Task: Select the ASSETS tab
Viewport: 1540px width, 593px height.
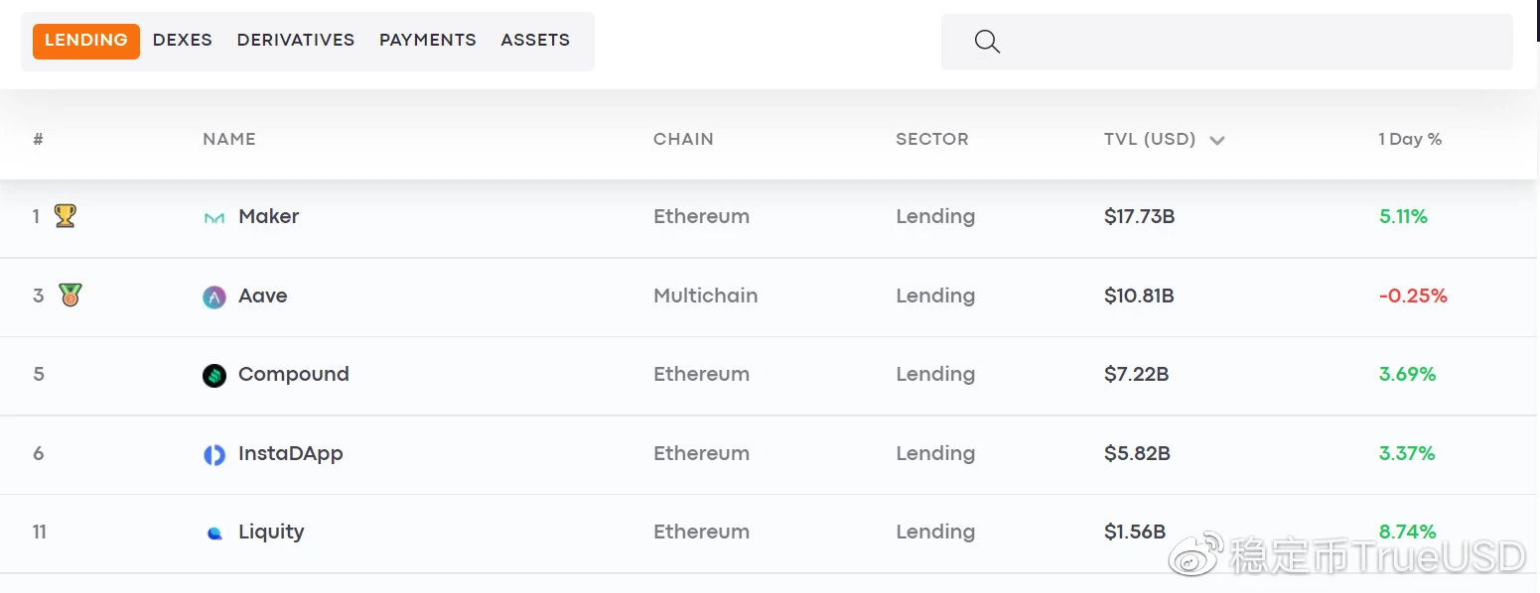Action: click(535, 40)
